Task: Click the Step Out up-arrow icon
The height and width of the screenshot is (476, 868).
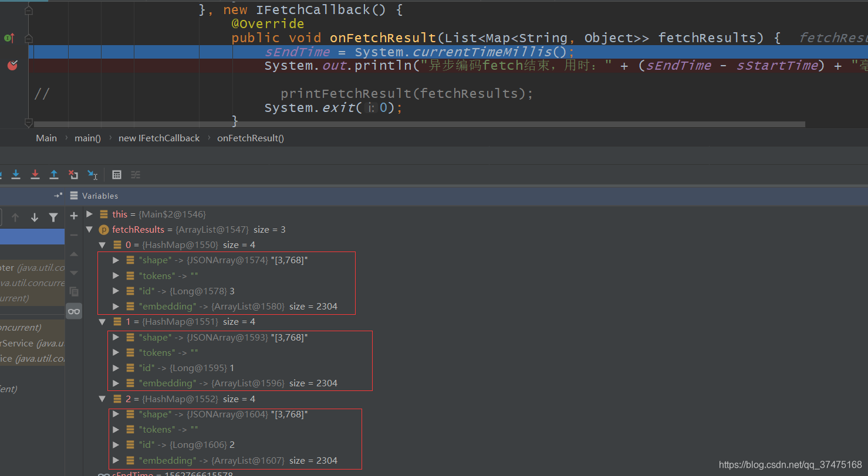Action: pyautogui.click(x=54, y=174)
